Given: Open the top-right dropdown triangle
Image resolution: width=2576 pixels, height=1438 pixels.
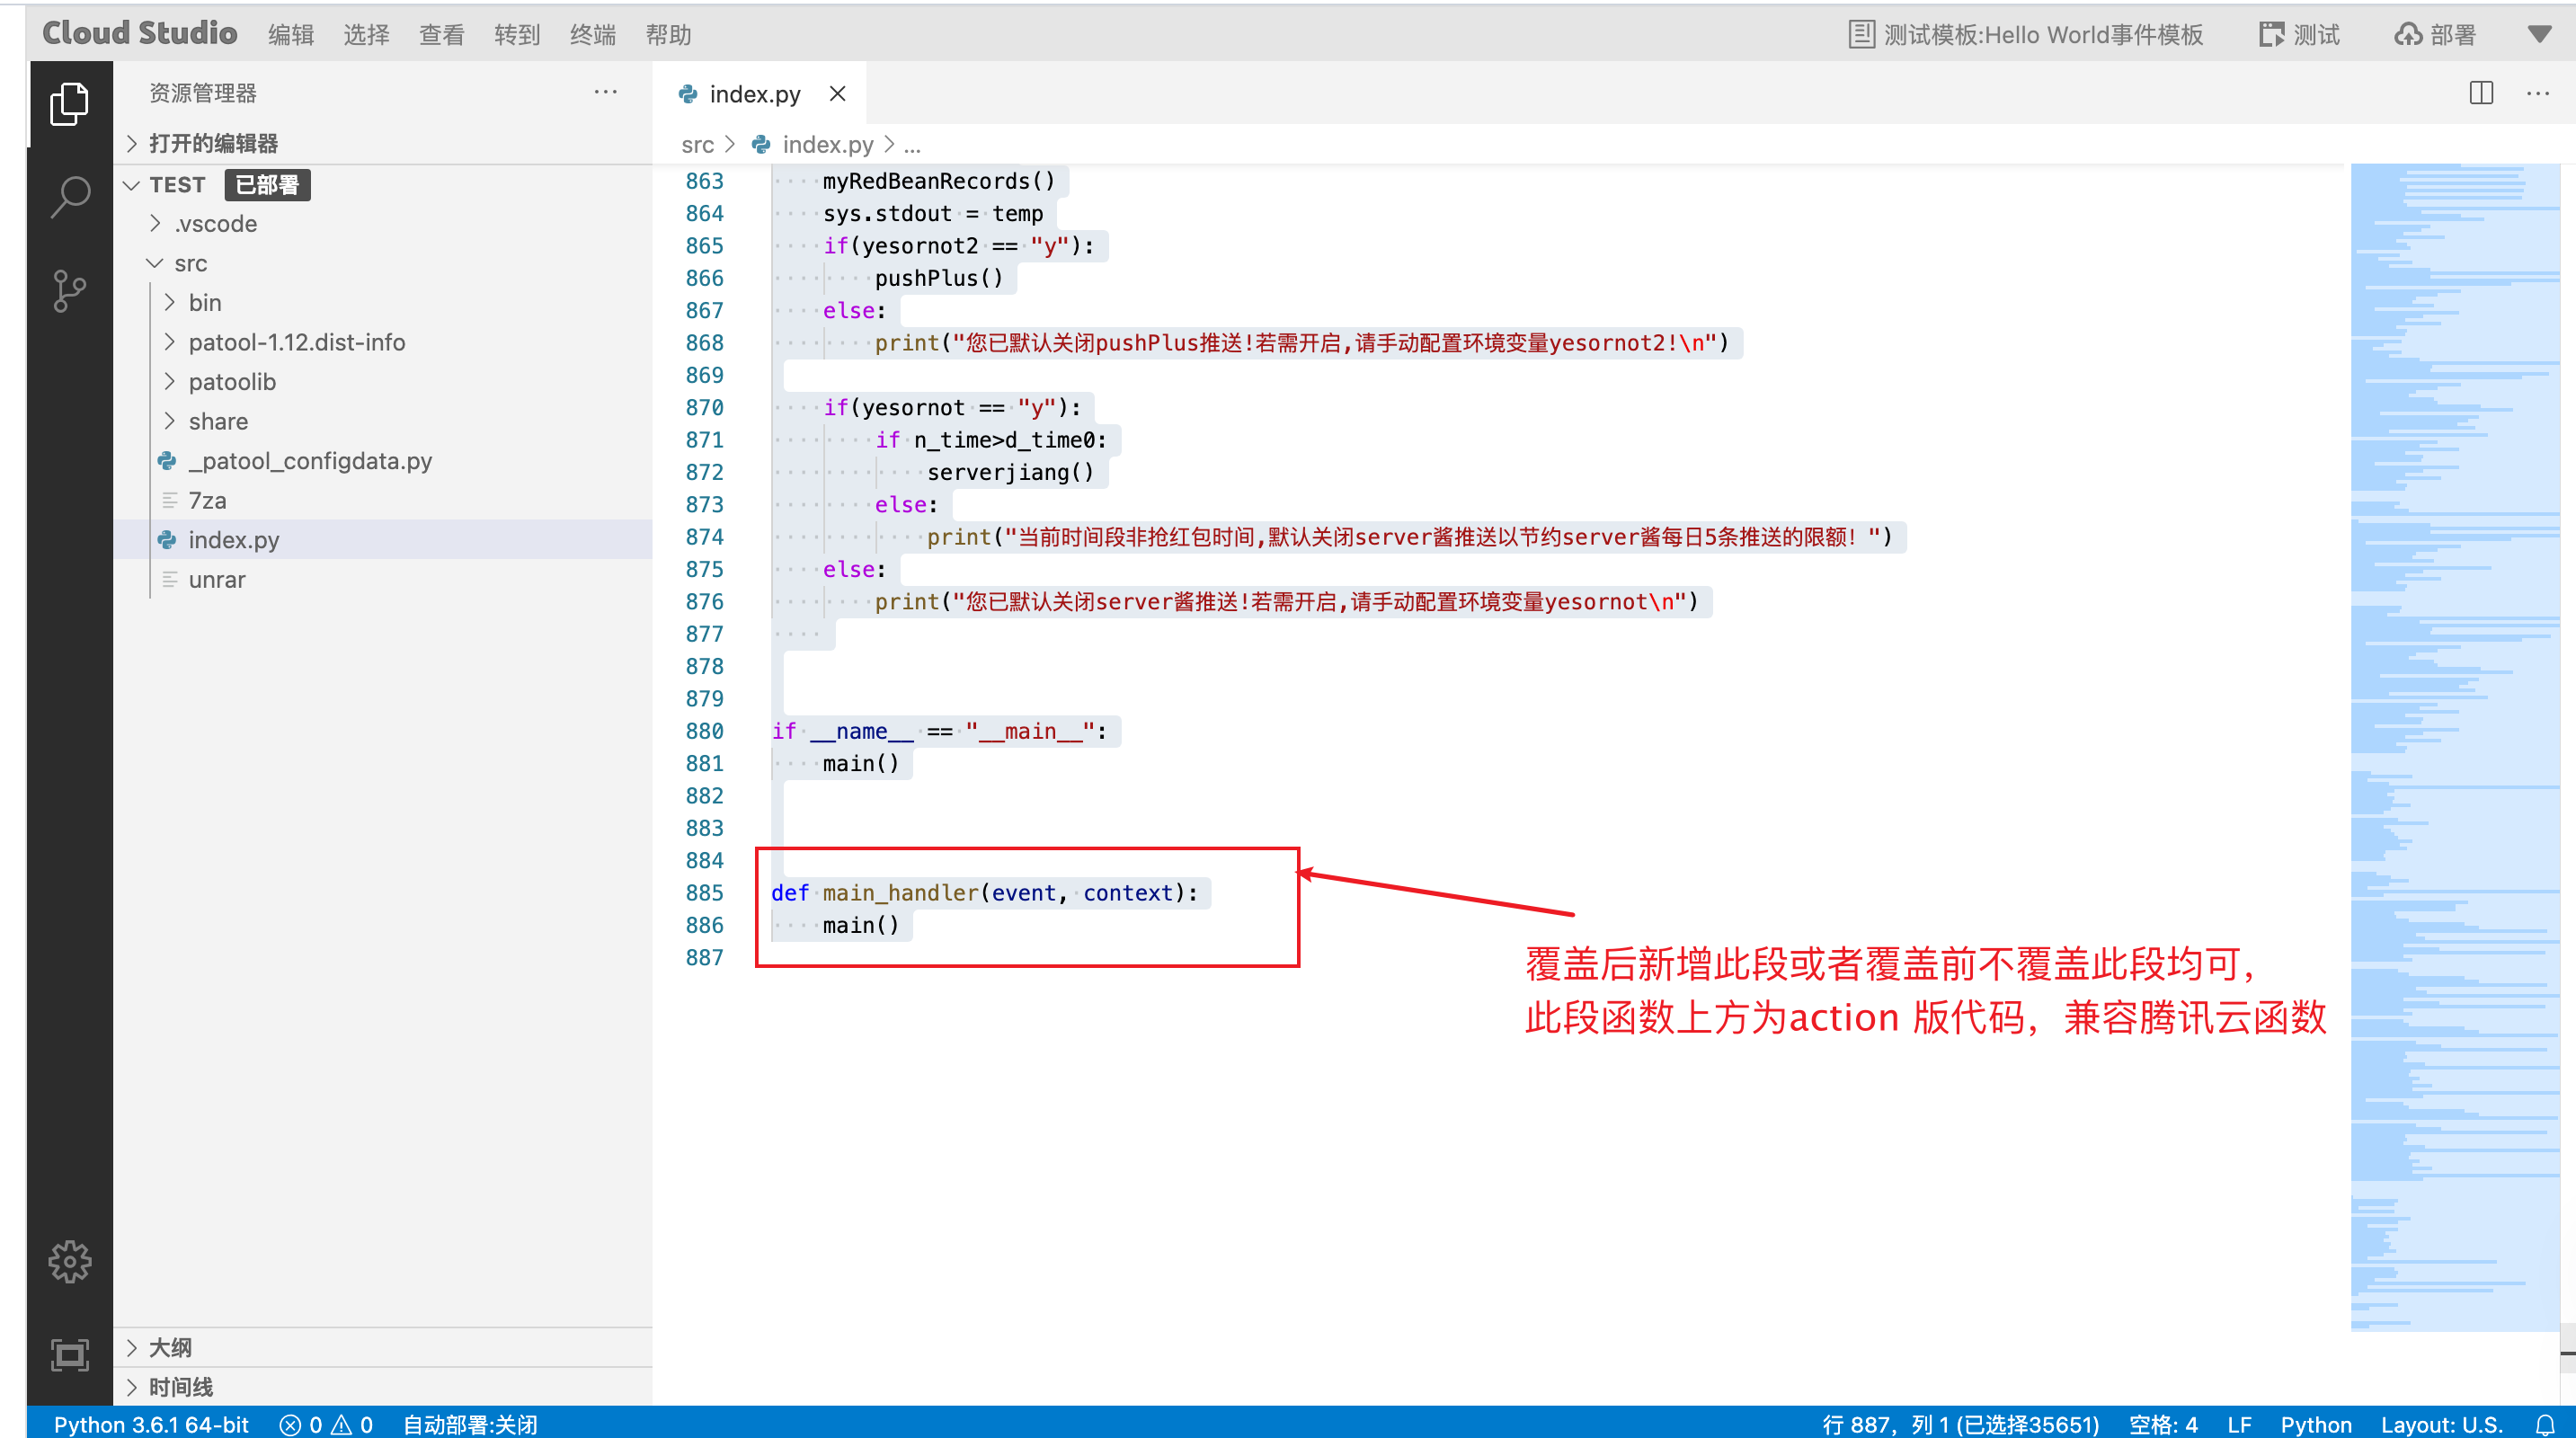Looking at the screenshot, I should [2539, 34].
